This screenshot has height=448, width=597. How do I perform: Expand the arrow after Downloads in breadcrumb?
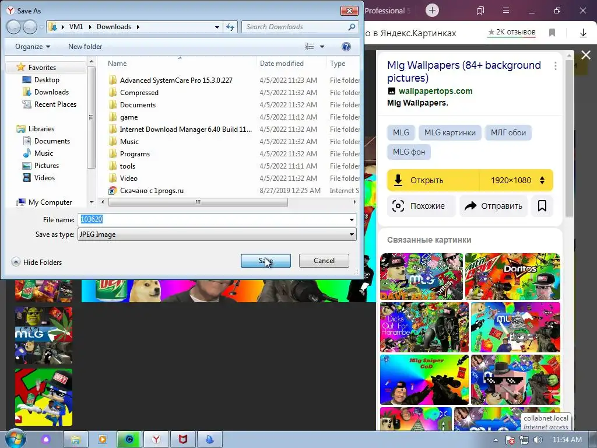coord(138,27)
